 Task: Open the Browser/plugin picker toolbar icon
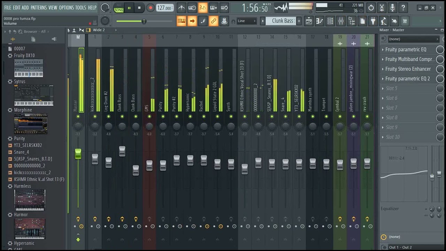(352, 21)
